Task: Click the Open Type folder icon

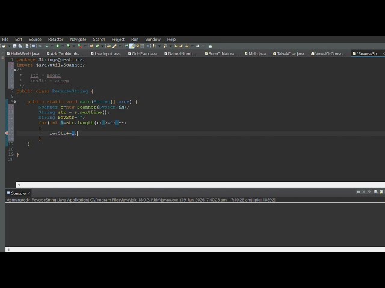Action: click(109, 46)
